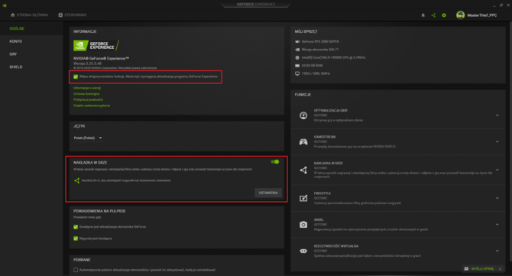Open settings gear icon
The height and width of the screenshot is (276, 512).
pyautogui.click(x=444, y=15)
